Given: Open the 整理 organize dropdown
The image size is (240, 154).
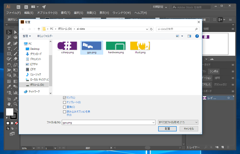Looking at the screenshot, I should coord(27,36).
